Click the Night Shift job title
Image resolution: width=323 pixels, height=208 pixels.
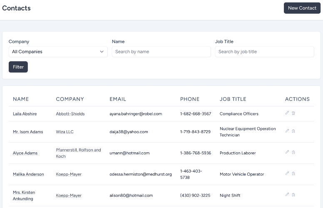(230, 196)
